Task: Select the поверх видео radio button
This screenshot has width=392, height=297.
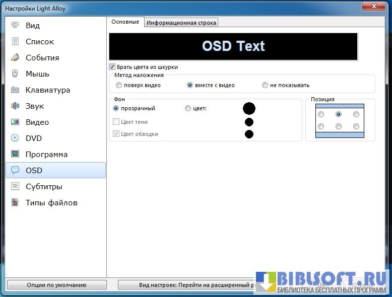Action: click(119, 85)
